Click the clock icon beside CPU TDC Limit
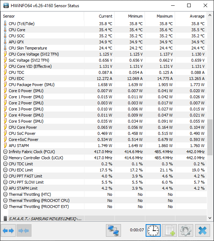Image resolution: width=214 pixels, height=241 pixels. (x=5, y=164)
